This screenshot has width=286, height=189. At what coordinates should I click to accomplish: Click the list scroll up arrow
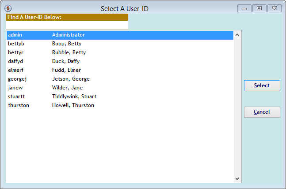point(237,35)
